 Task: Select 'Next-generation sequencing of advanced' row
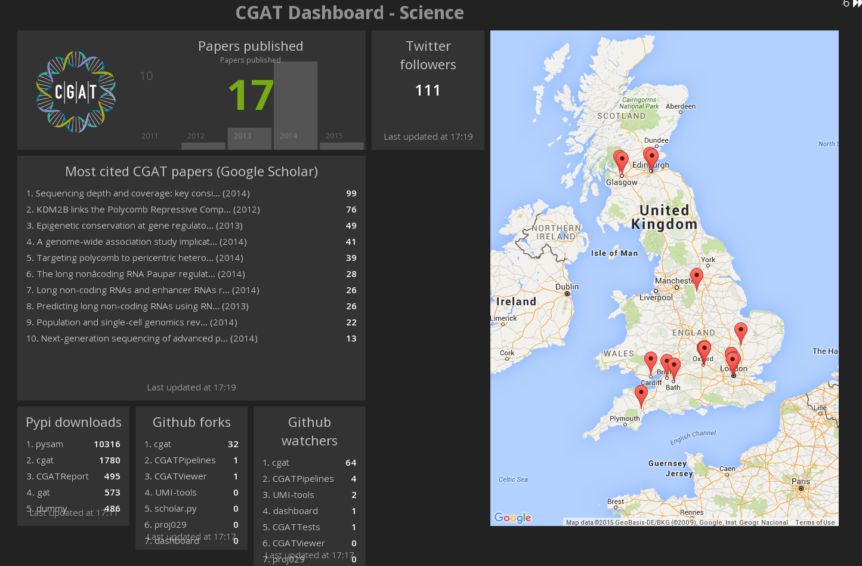pos(191,339)
